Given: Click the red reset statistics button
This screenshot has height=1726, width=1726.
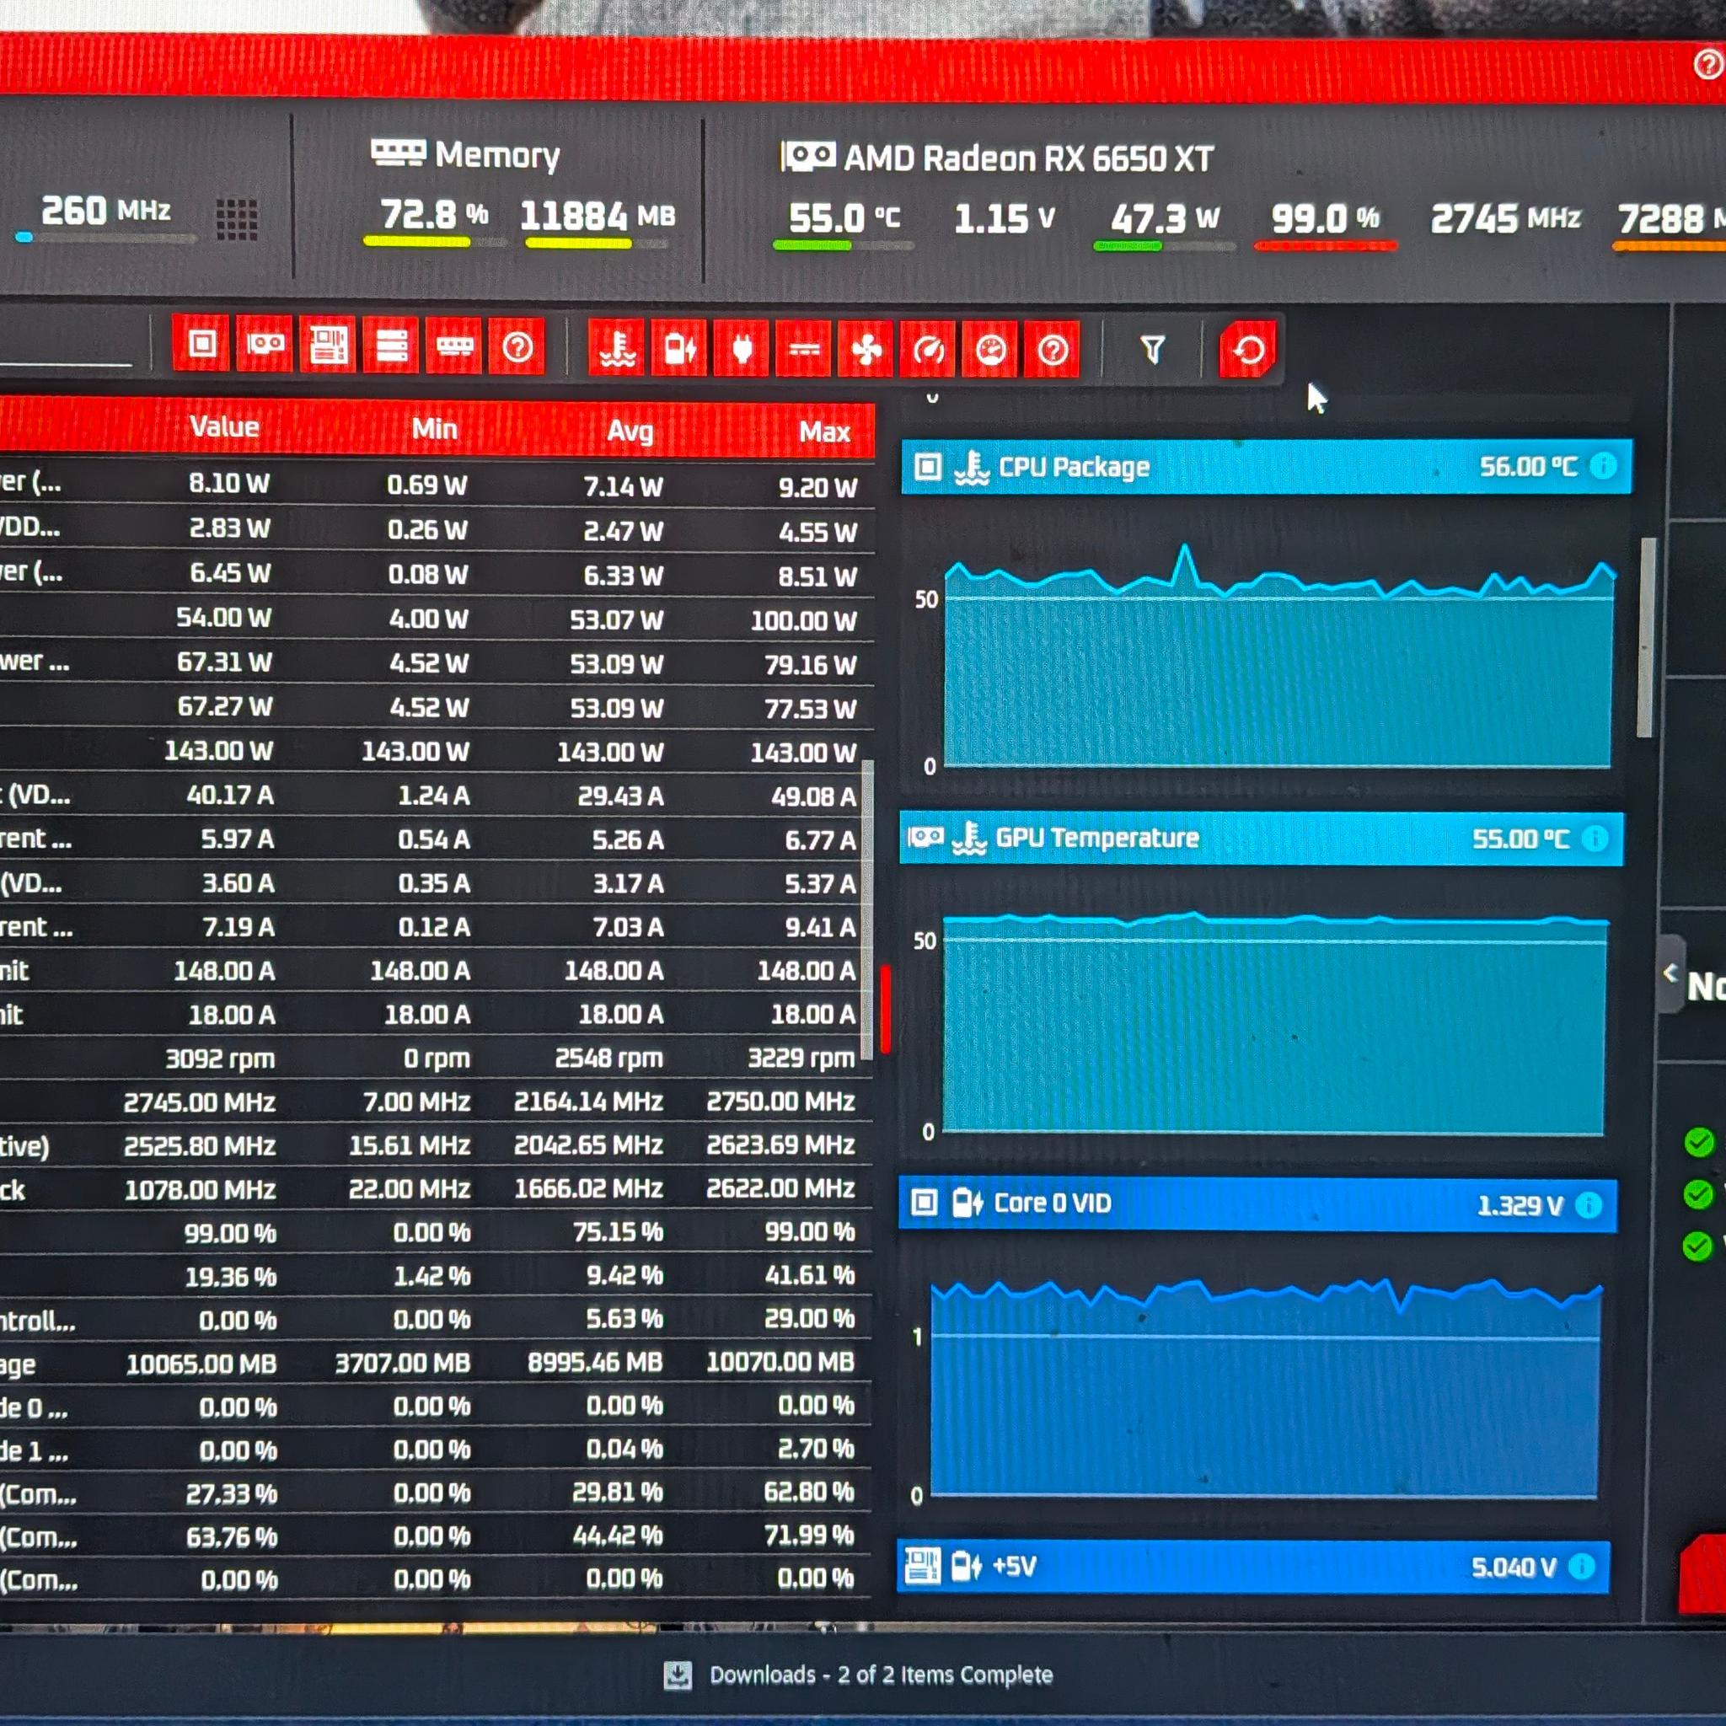Looking at the screenshot, I should (x=1248, y=349).
